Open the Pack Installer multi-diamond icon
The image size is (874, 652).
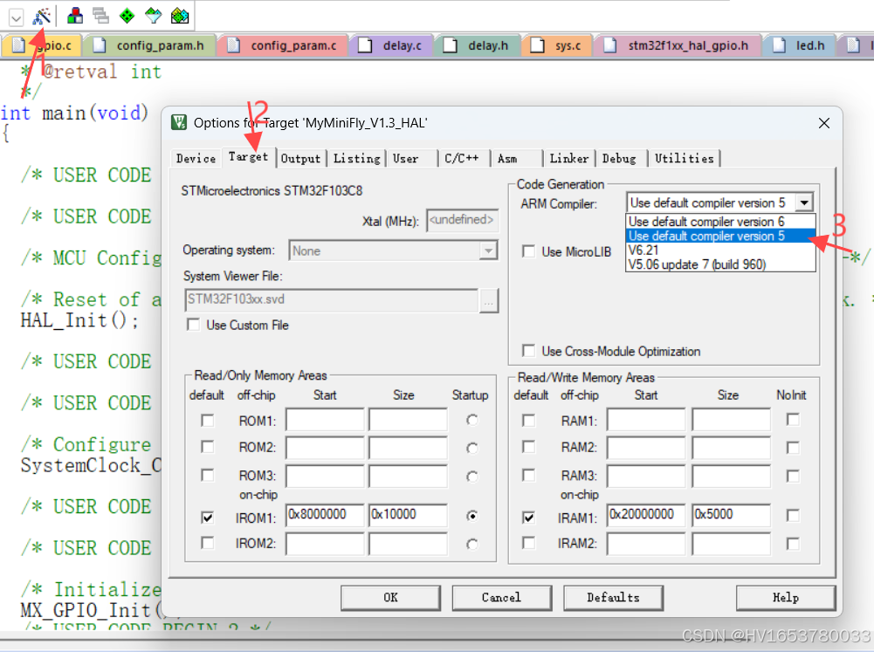(178, 15)
